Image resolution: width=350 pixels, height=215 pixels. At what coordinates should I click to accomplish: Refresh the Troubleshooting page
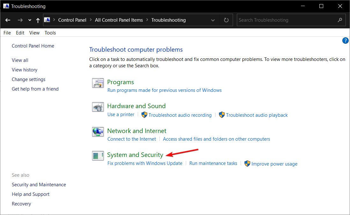pyautogui.click(x=226, y=20)
